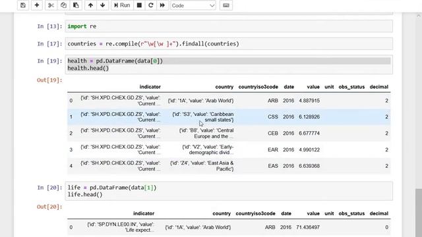
Task: Click the value 6.677774
Action: point(309,133)
